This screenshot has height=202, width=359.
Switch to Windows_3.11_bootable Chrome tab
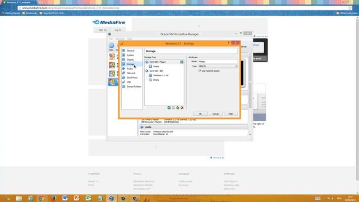(19, 2)
